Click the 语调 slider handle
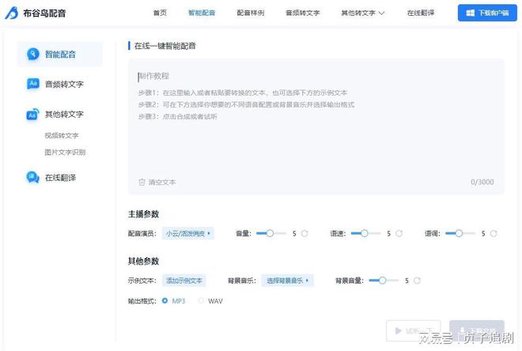Viewport: 522px width, 351px height. pyautogui.click(x=459, y=233)
